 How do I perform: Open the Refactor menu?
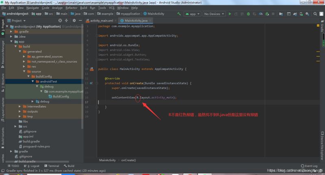pyautogui.click(x=71, y=8)
